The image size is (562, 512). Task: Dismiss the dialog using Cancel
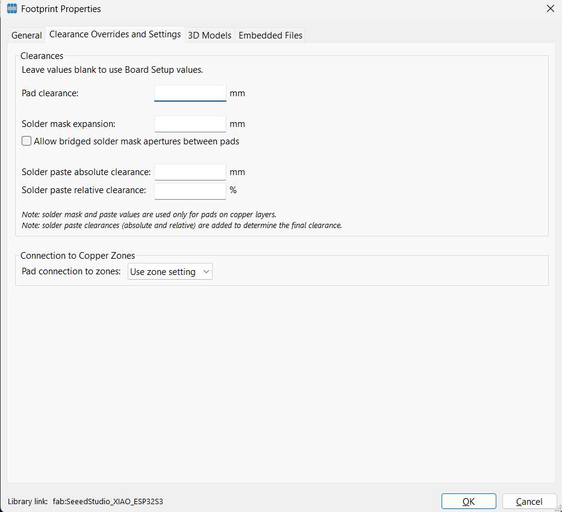[529, 501]
